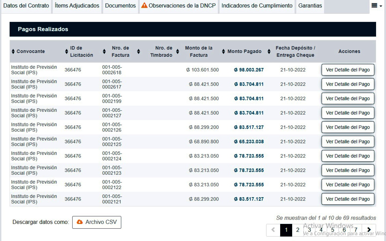Click sort arrows before Fecha Depósito header
This screenshot has width=386, height=241.
pyautogui.click(x=269, y=51)
